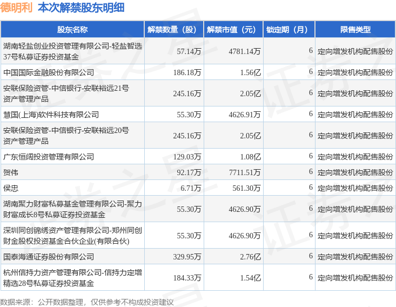Select the 解禁市值（元） column header

(x=233, y=30)
